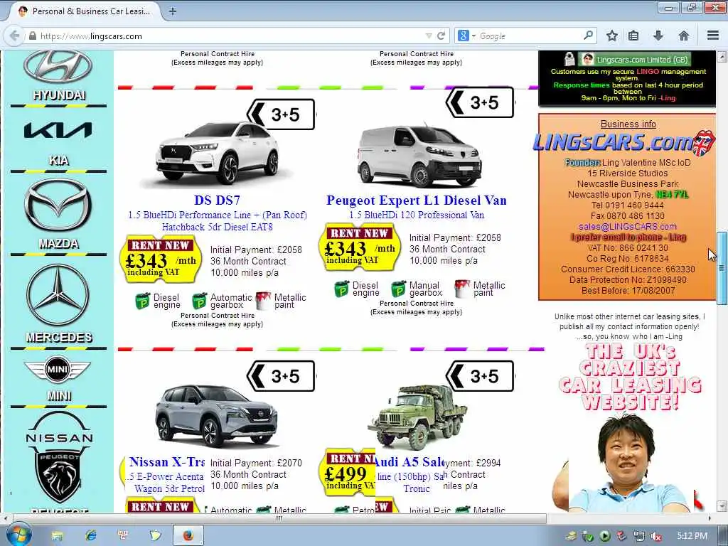Open the Firefox hamburger menu

[x=712, y=36]
